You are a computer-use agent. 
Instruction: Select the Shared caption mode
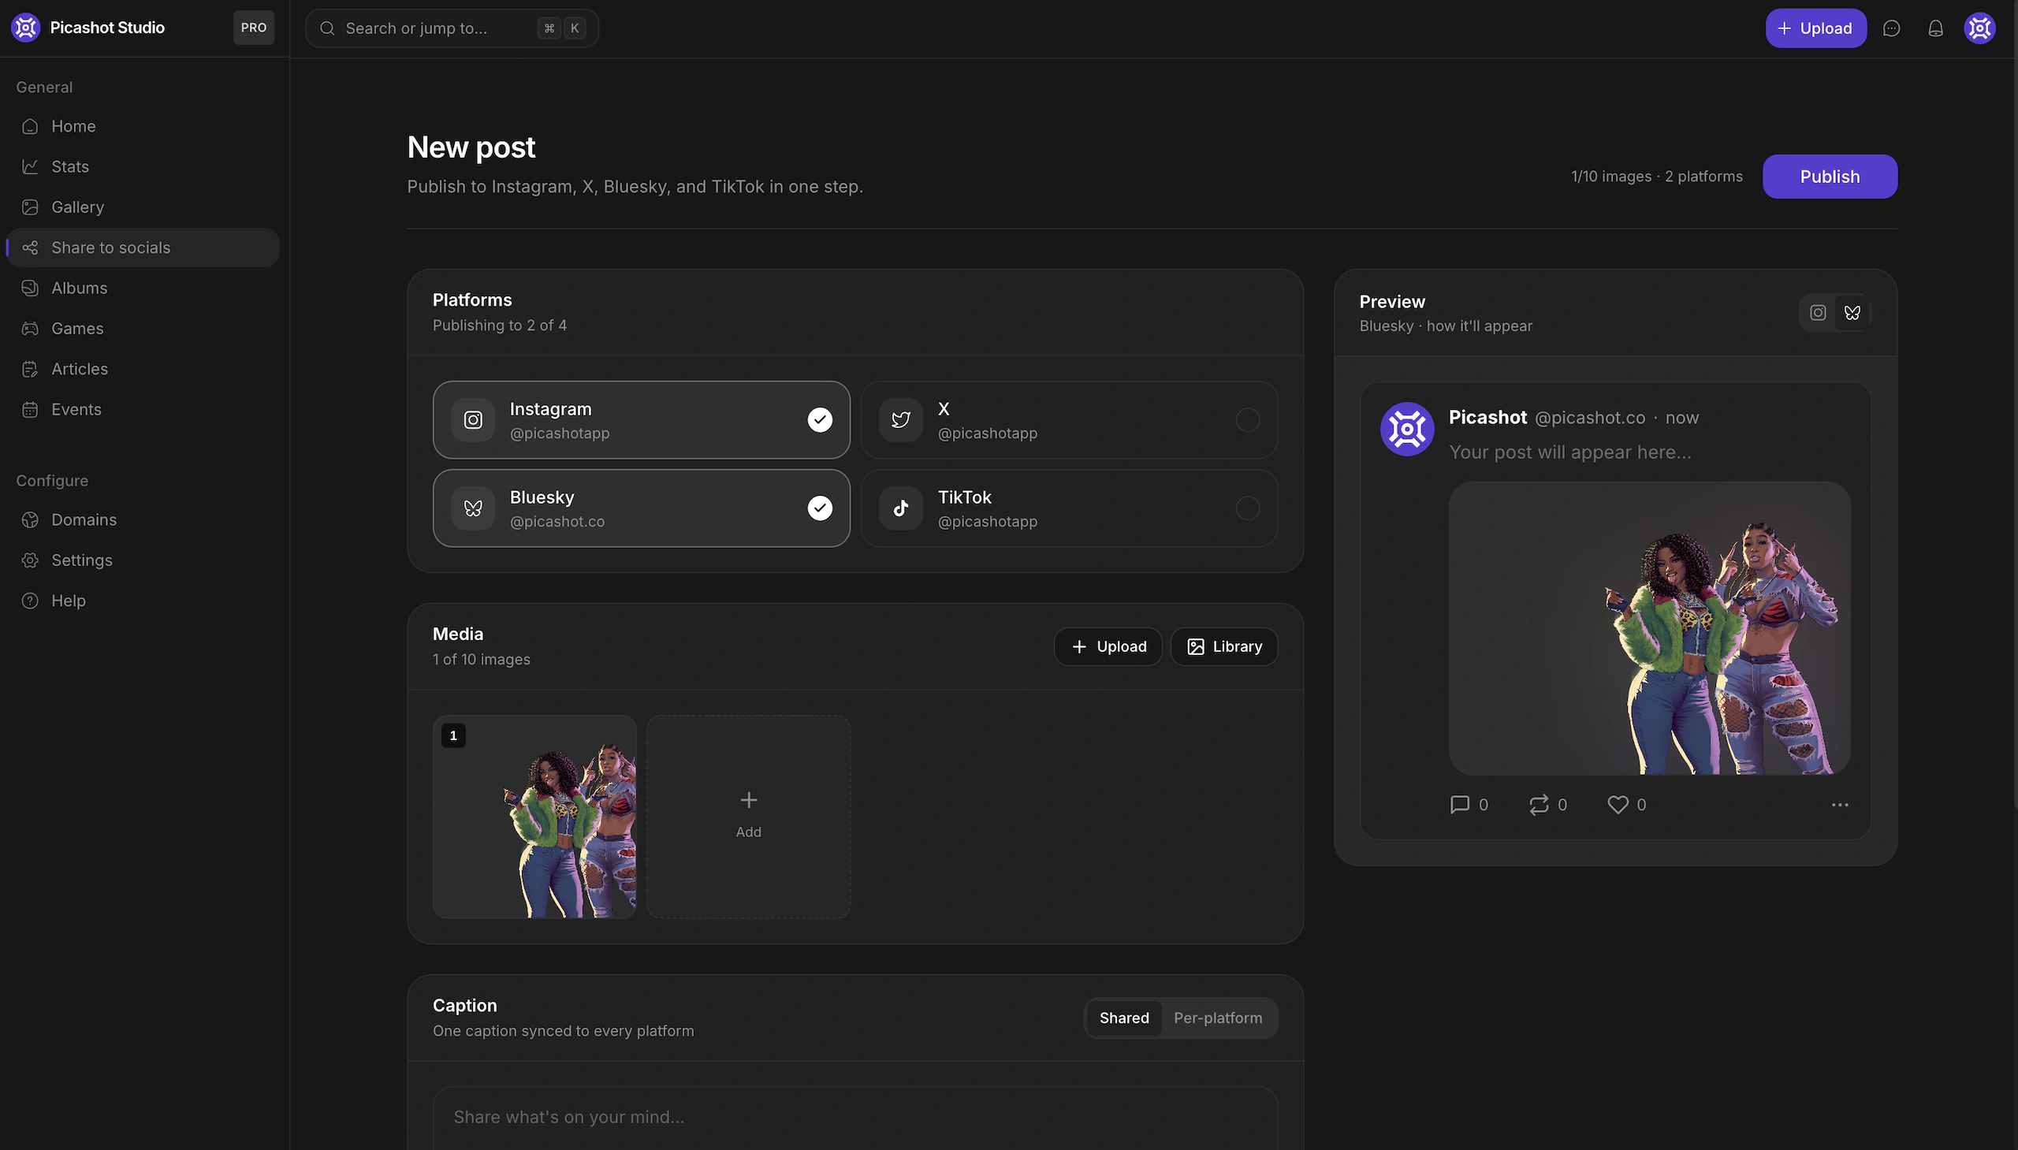tap(1124, 1018)
